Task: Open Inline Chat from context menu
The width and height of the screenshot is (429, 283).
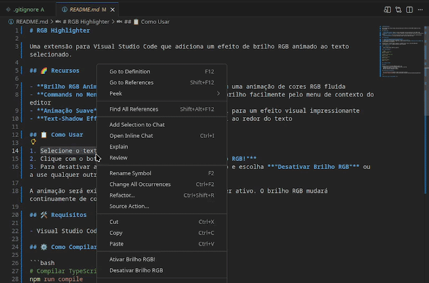Action: point(162,136)
